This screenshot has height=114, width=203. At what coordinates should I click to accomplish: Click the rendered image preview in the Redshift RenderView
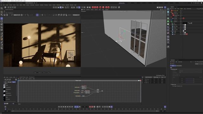tap(42, 45)
